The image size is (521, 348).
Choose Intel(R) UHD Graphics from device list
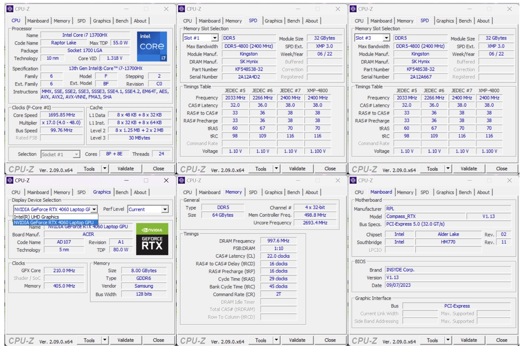56,217
